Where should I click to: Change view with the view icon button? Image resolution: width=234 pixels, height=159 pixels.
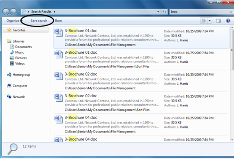pos(203,20)
